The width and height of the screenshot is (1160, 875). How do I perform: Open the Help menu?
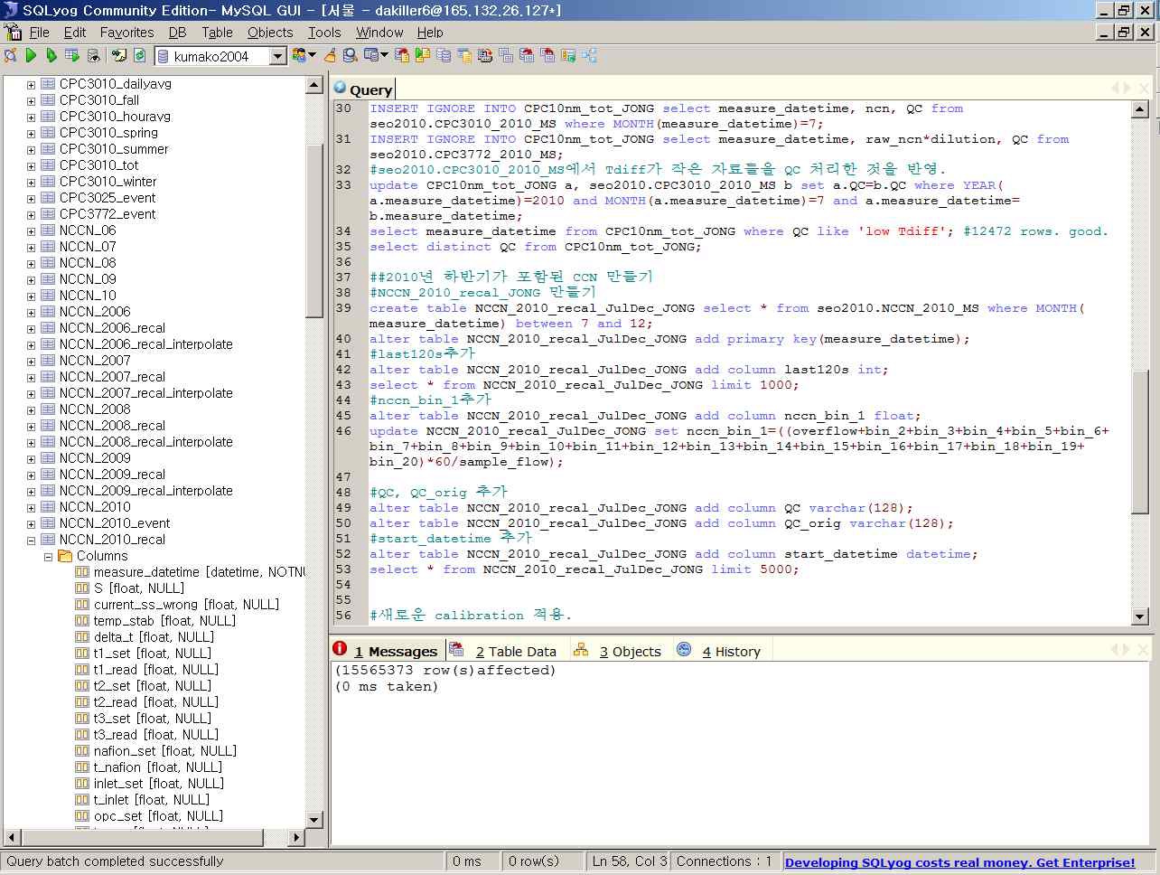coord(430,33)
